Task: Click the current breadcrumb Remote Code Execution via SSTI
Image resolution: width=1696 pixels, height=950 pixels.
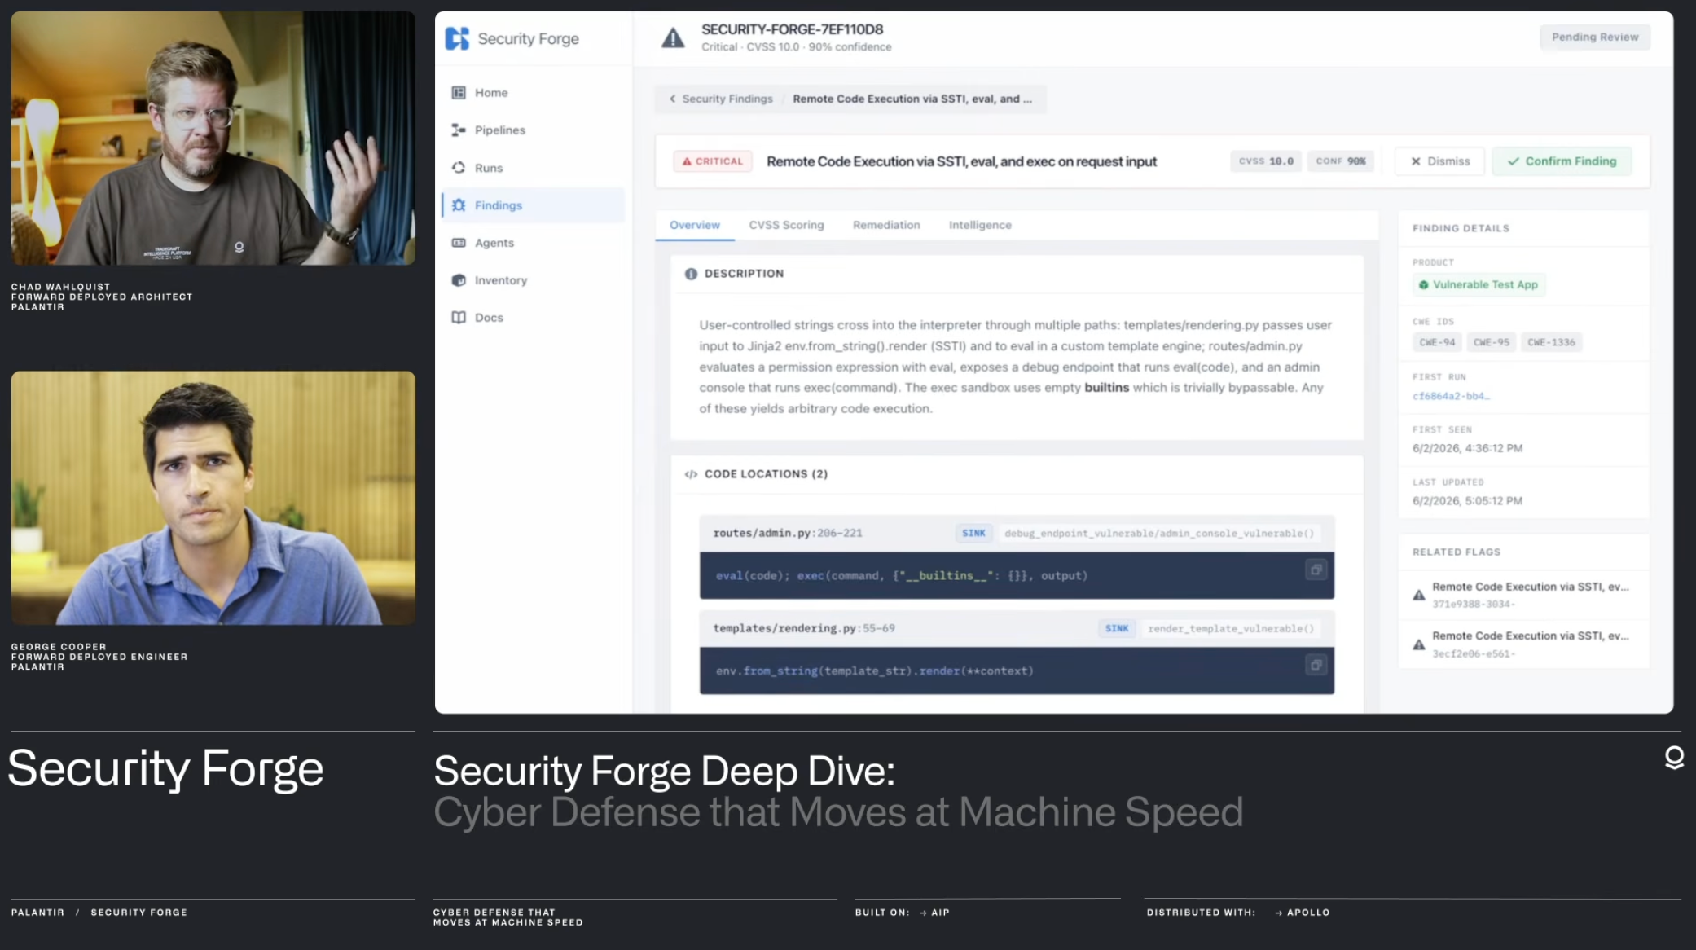Action: pos(912,99)
